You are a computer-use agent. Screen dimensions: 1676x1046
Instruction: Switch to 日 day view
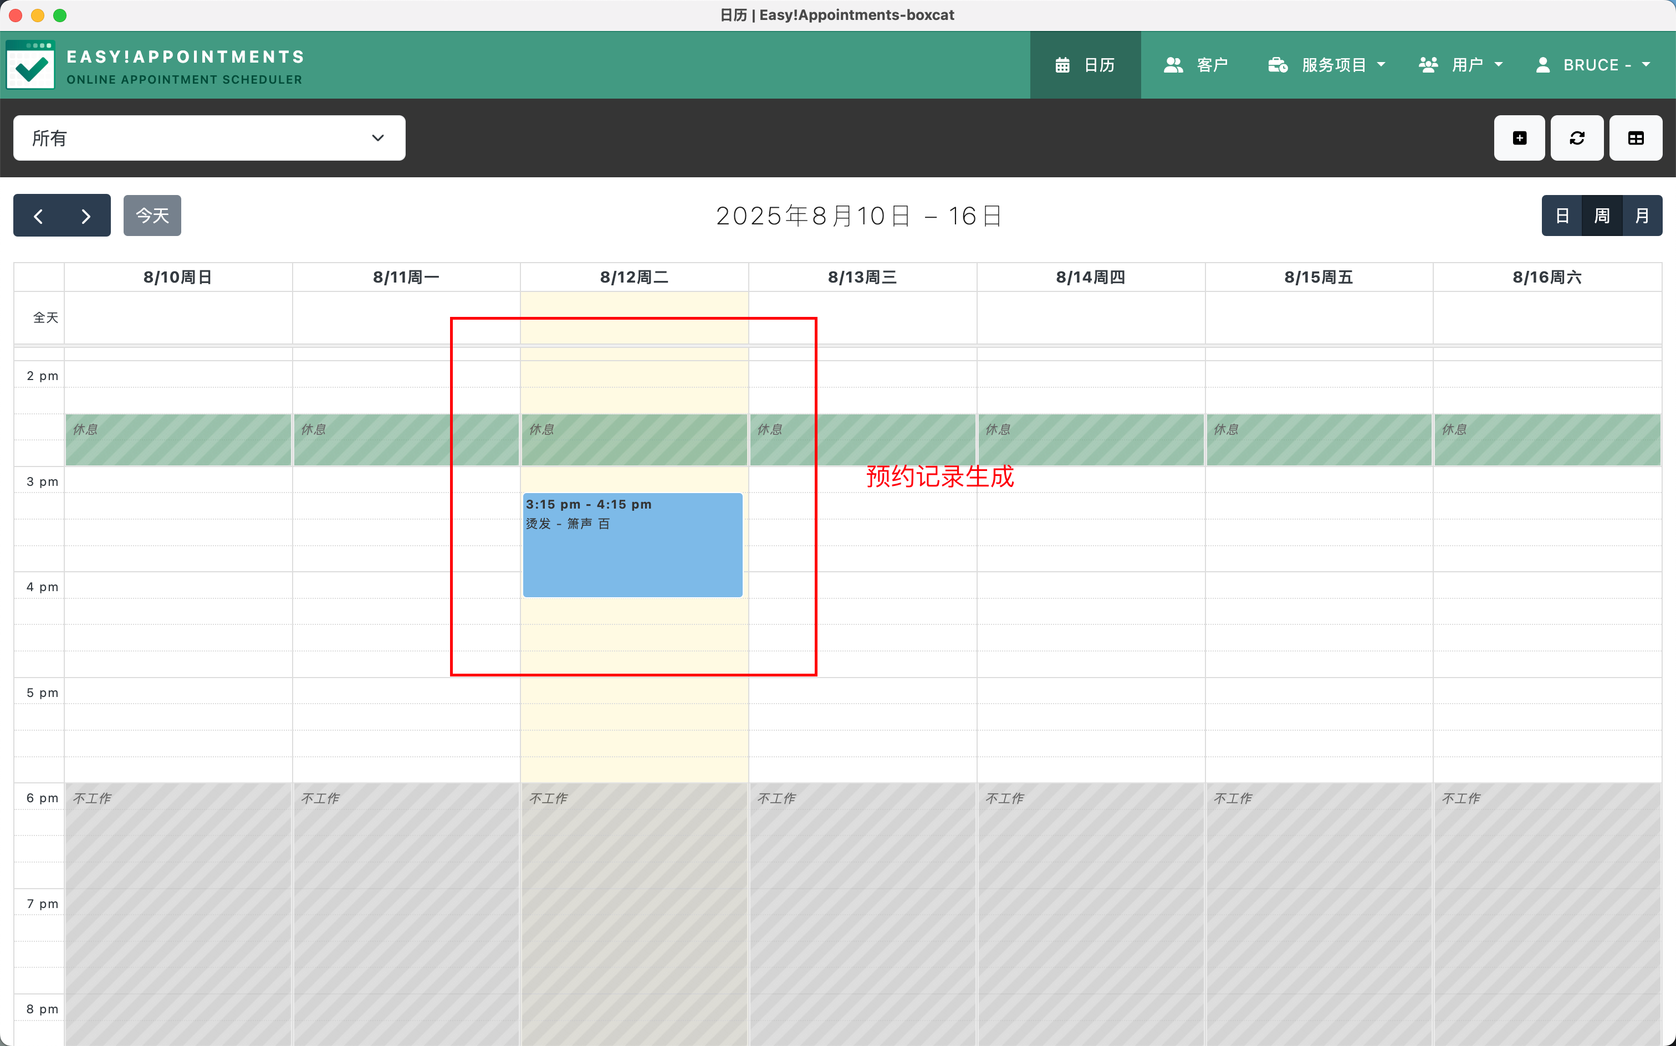coord(1562,216)
